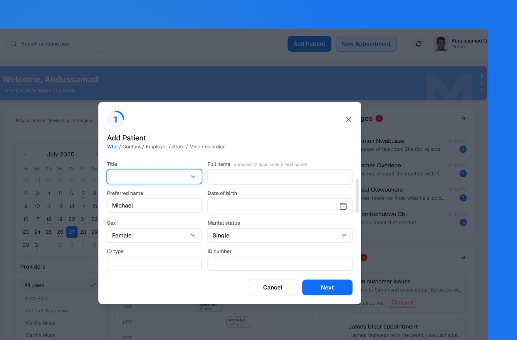The height and width of the screenshot is (340, 517).
Task: Open the Simon issue schedule event
Action: click(209, 307)
